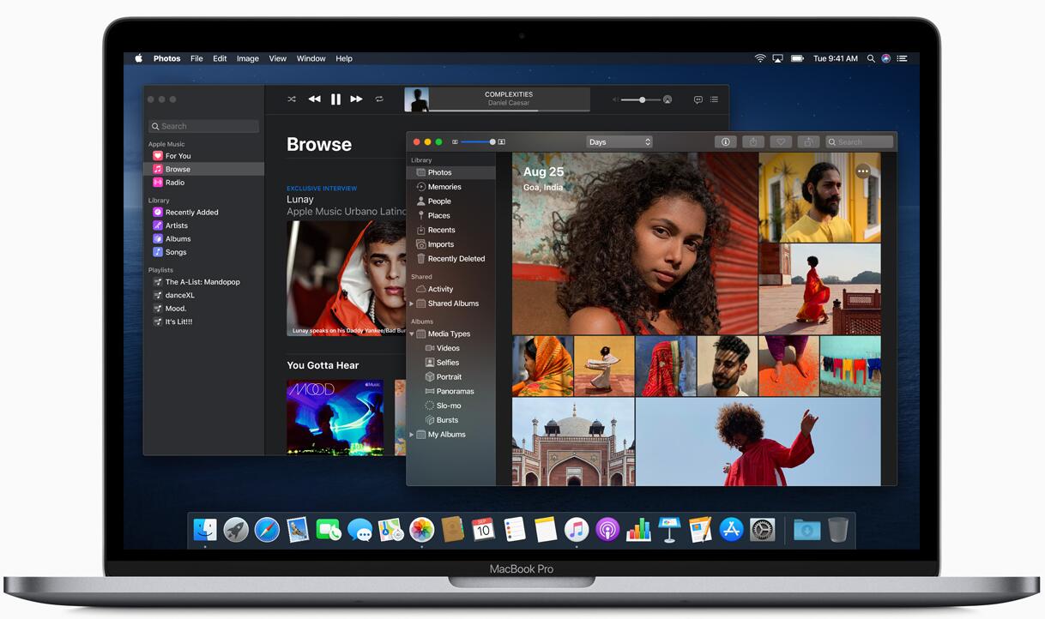1045x619 pixels.
Task: Open the People album in Photos sidebar
Action: pos(438,201)
